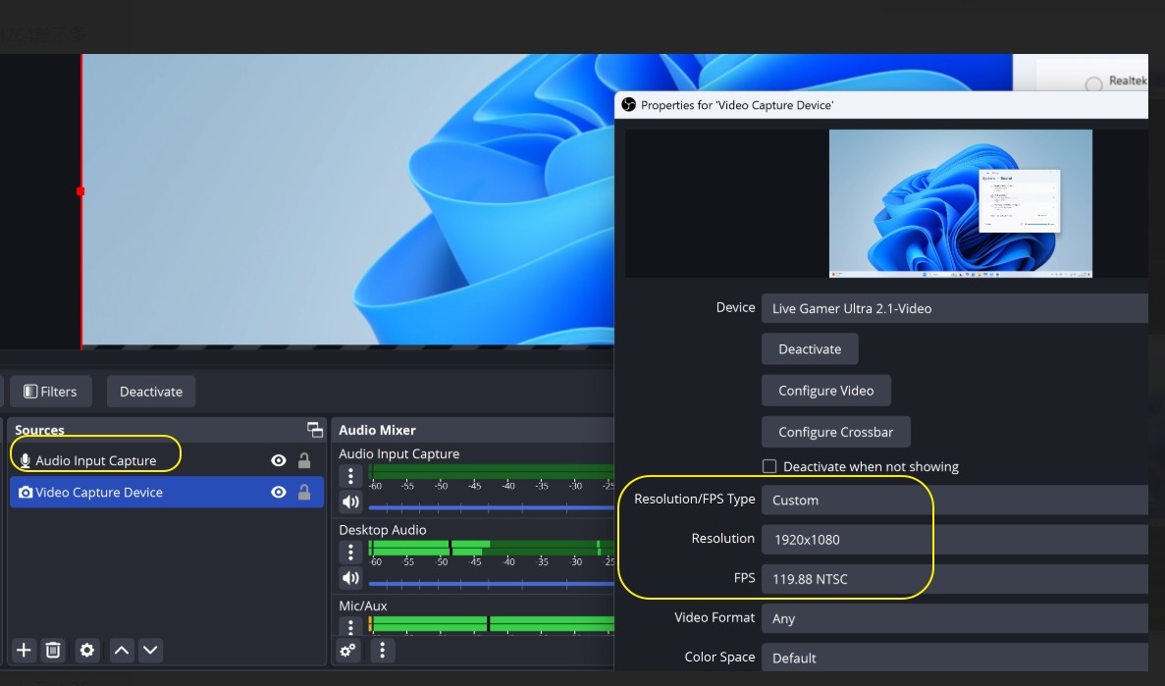Lock the Audio Input Capture source
1165x686 pixels.
click(304, 461)
